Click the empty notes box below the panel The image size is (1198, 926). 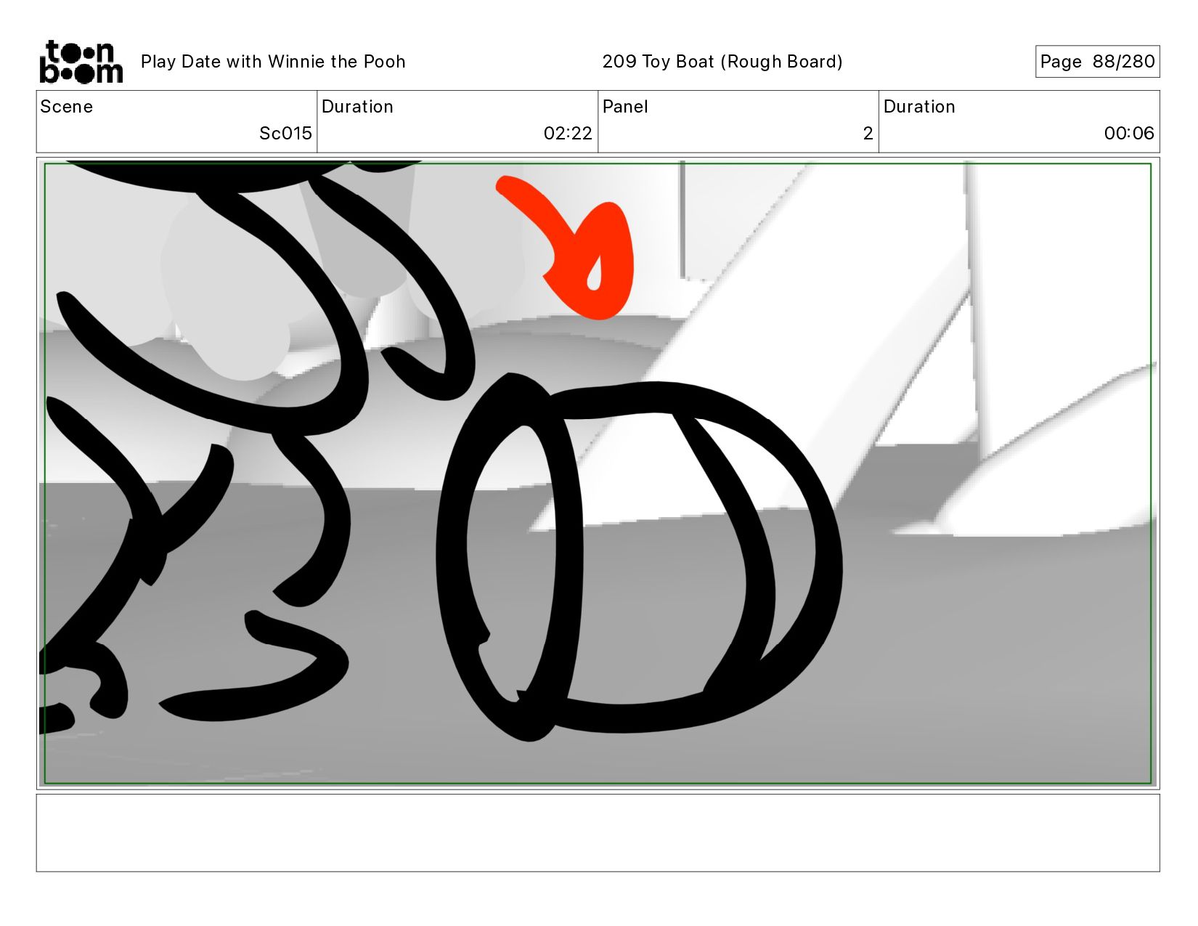point(598,833)
